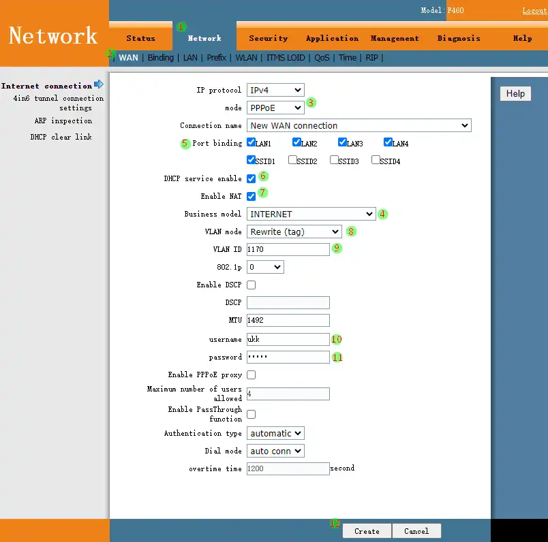The image size is (548, 542).
Task: Select the WLAN submenu item
Action: point(246,58)
